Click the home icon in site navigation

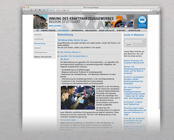point(38,30)
